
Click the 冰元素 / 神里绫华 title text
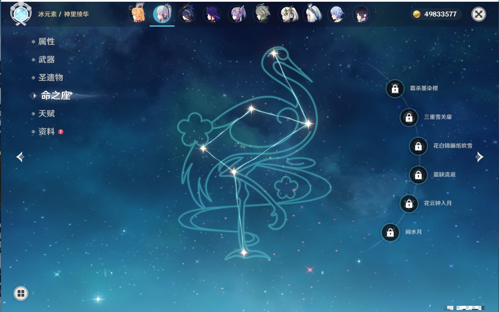point(63,14)
